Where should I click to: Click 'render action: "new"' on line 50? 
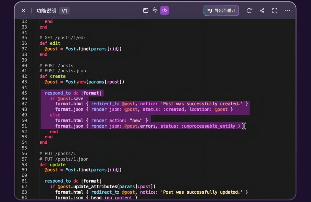117,120
